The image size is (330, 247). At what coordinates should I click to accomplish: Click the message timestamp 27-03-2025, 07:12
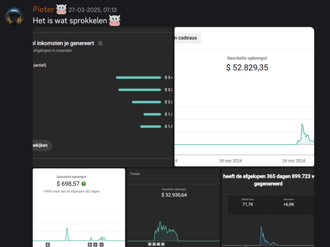[92, 10]
